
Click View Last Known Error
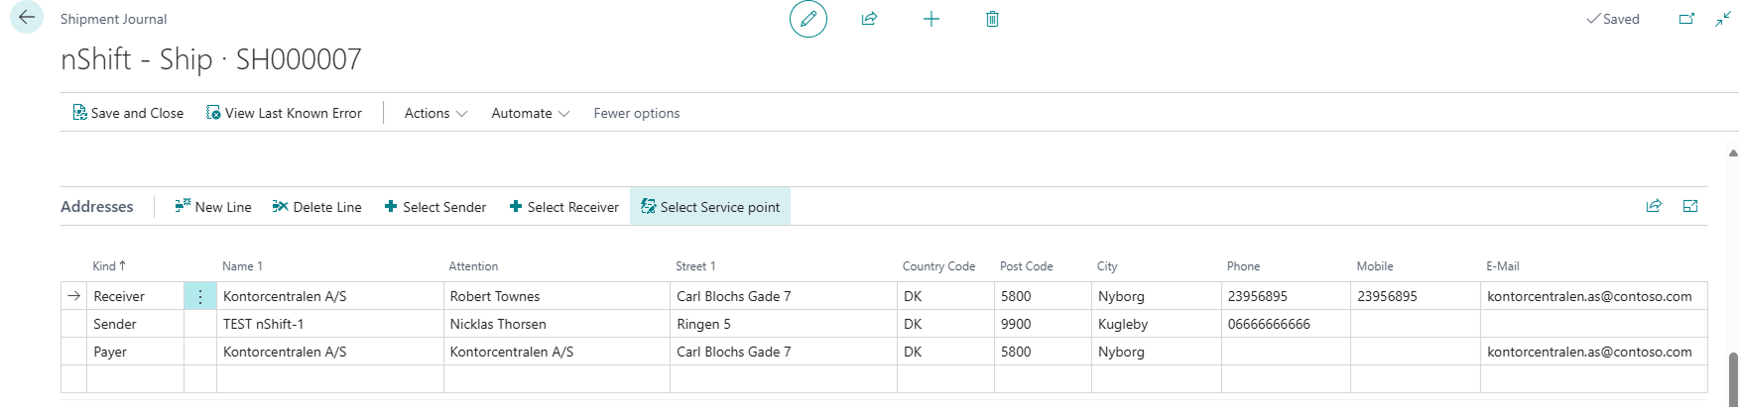pos(284,113)
